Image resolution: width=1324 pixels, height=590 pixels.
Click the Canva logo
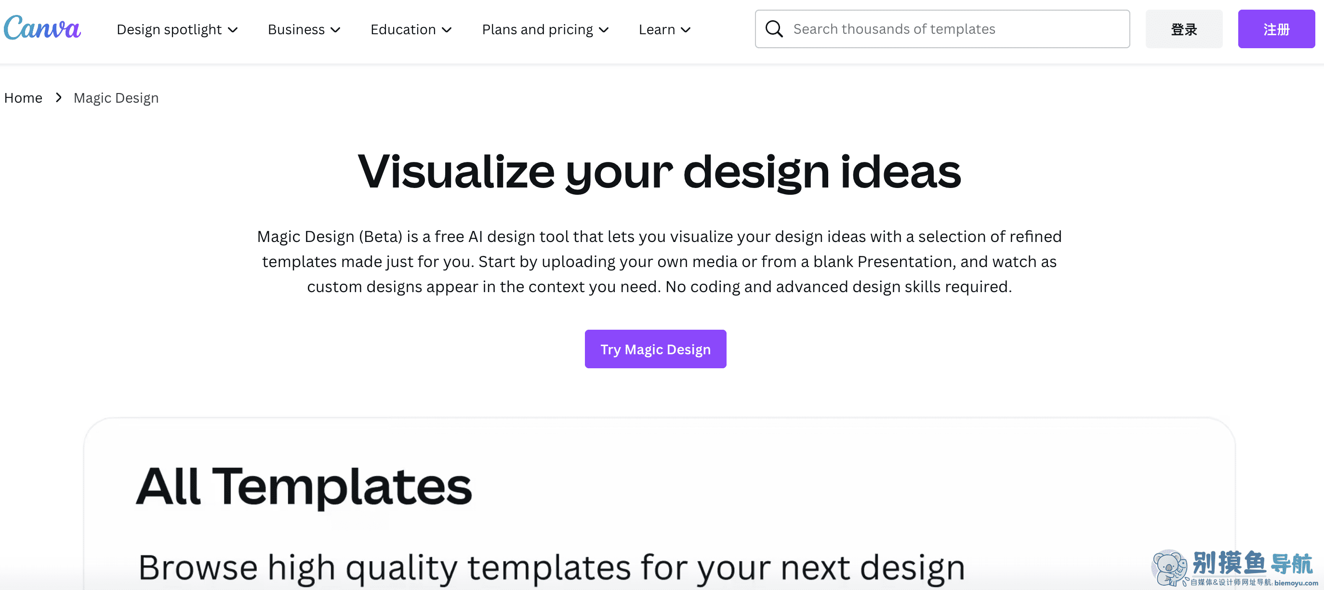pyautogui.click(x=42, y=28)
